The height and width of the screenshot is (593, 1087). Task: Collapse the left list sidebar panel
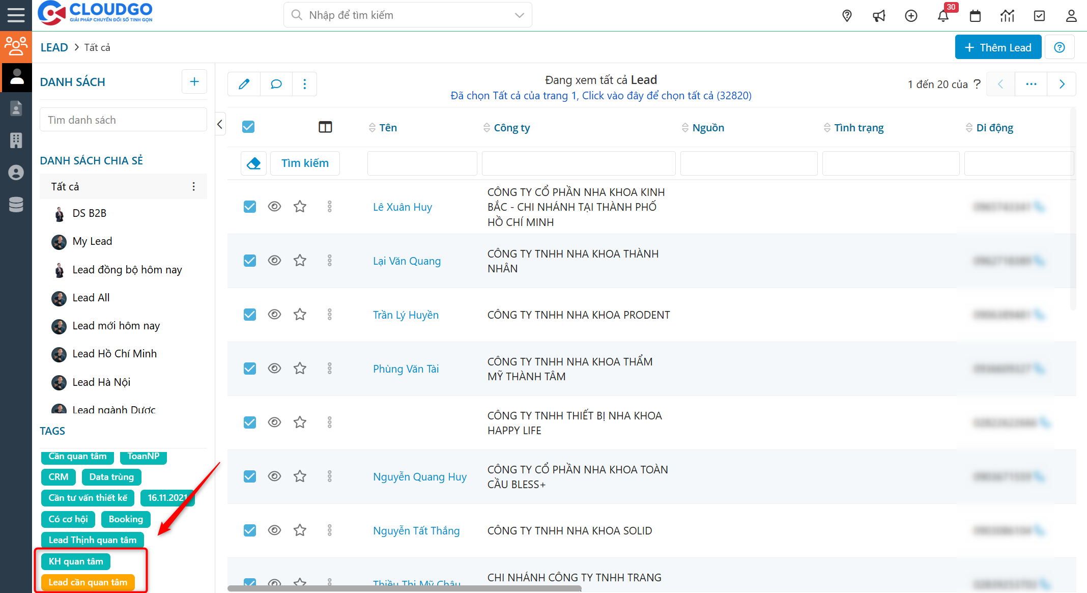point(220,124)
